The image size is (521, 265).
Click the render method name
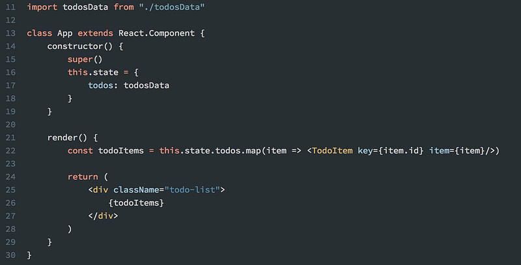[x=63, y=137]
